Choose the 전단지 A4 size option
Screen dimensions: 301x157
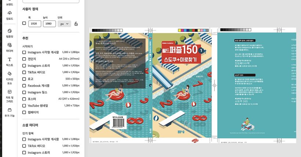point(24,58)
